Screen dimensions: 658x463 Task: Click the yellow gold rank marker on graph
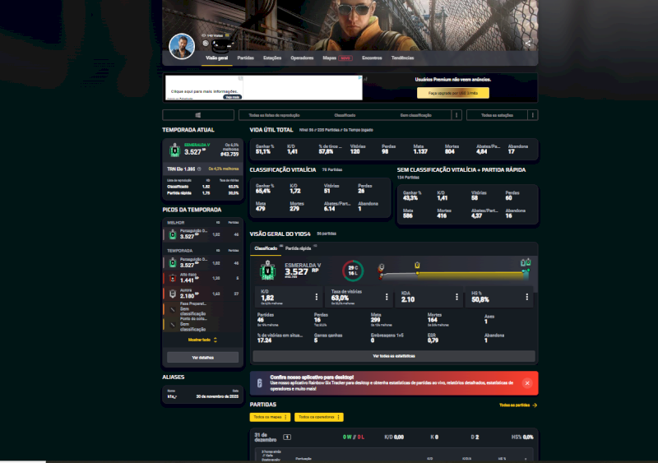coord(417,266)
